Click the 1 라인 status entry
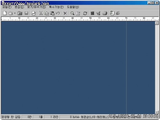Image resolution: width=160 pixels, height=120 pixels. (x=51, y=117)
